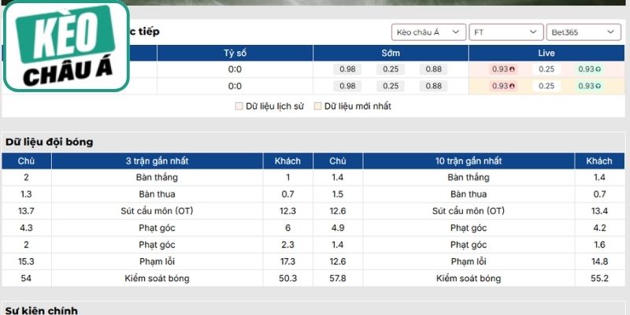Click away shots value 13.4
The height and width of the screenshot is (315, 630).
(599, 211)
